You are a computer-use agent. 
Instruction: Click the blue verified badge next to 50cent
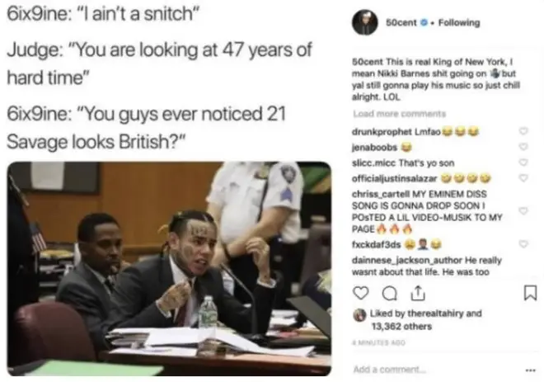pos(424,22)
